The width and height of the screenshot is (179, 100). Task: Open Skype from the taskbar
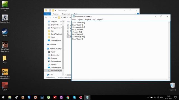coord(74,97)
